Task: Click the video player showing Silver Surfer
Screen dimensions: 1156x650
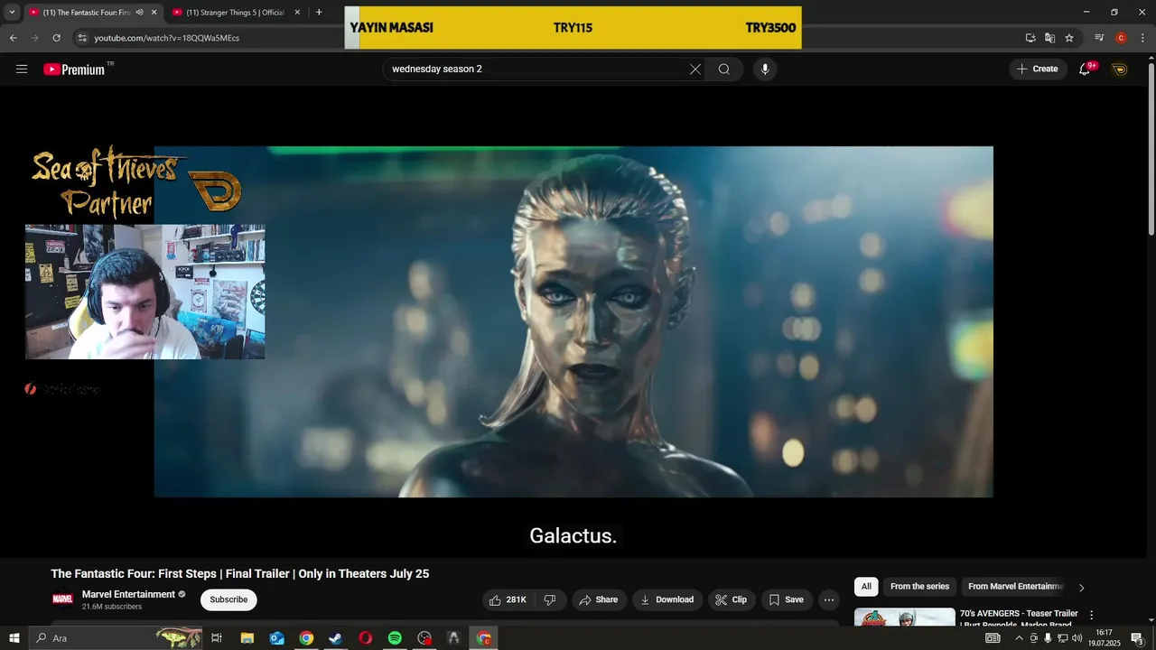Action: [573, 321]
